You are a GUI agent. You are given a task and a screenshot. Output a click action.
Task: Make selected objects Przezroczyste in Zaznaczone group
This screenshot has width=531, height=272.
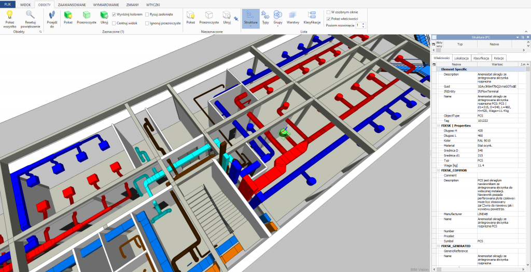click(87, 15)
